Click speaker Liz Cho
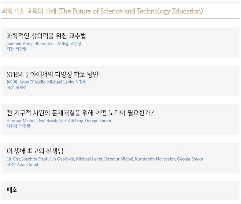This screenshot has width=241, height=204. point(14,159)
